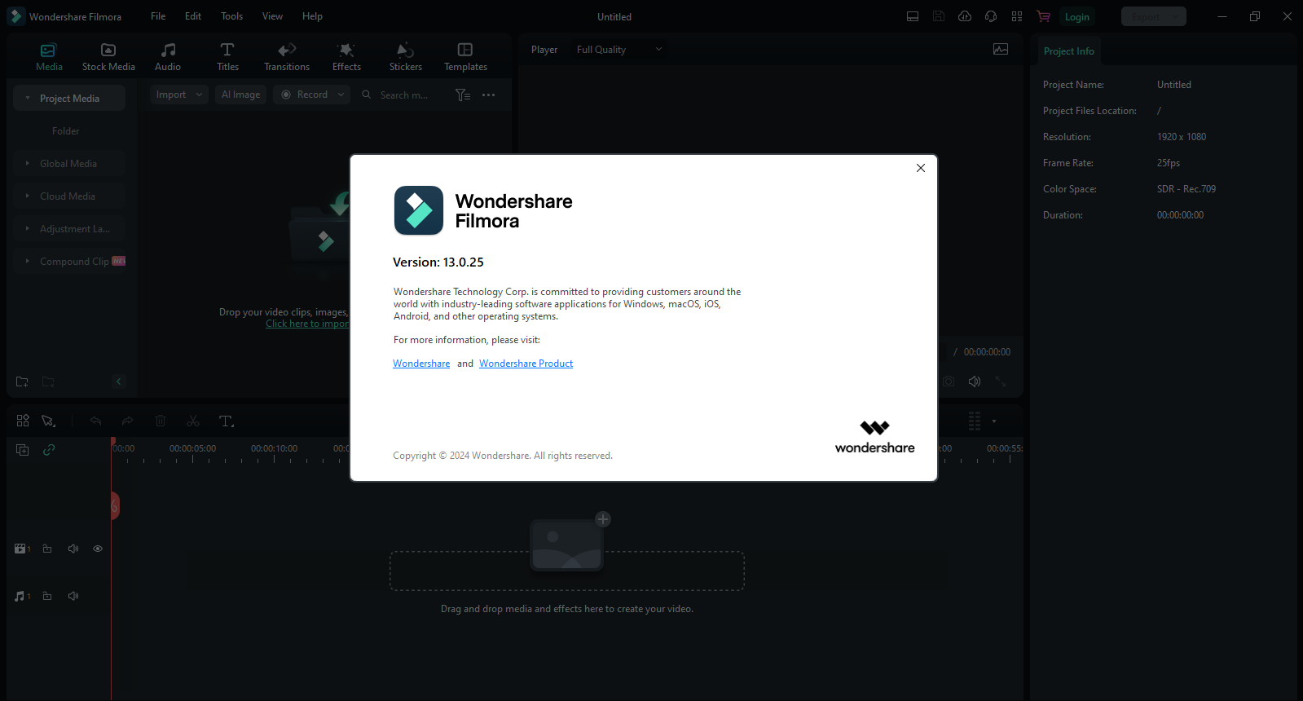Open the Media tab
The image size is (1303, 701).
49,57
